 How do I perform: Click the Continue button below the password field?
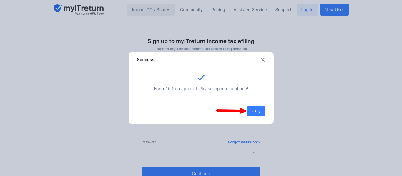[201, 172]
